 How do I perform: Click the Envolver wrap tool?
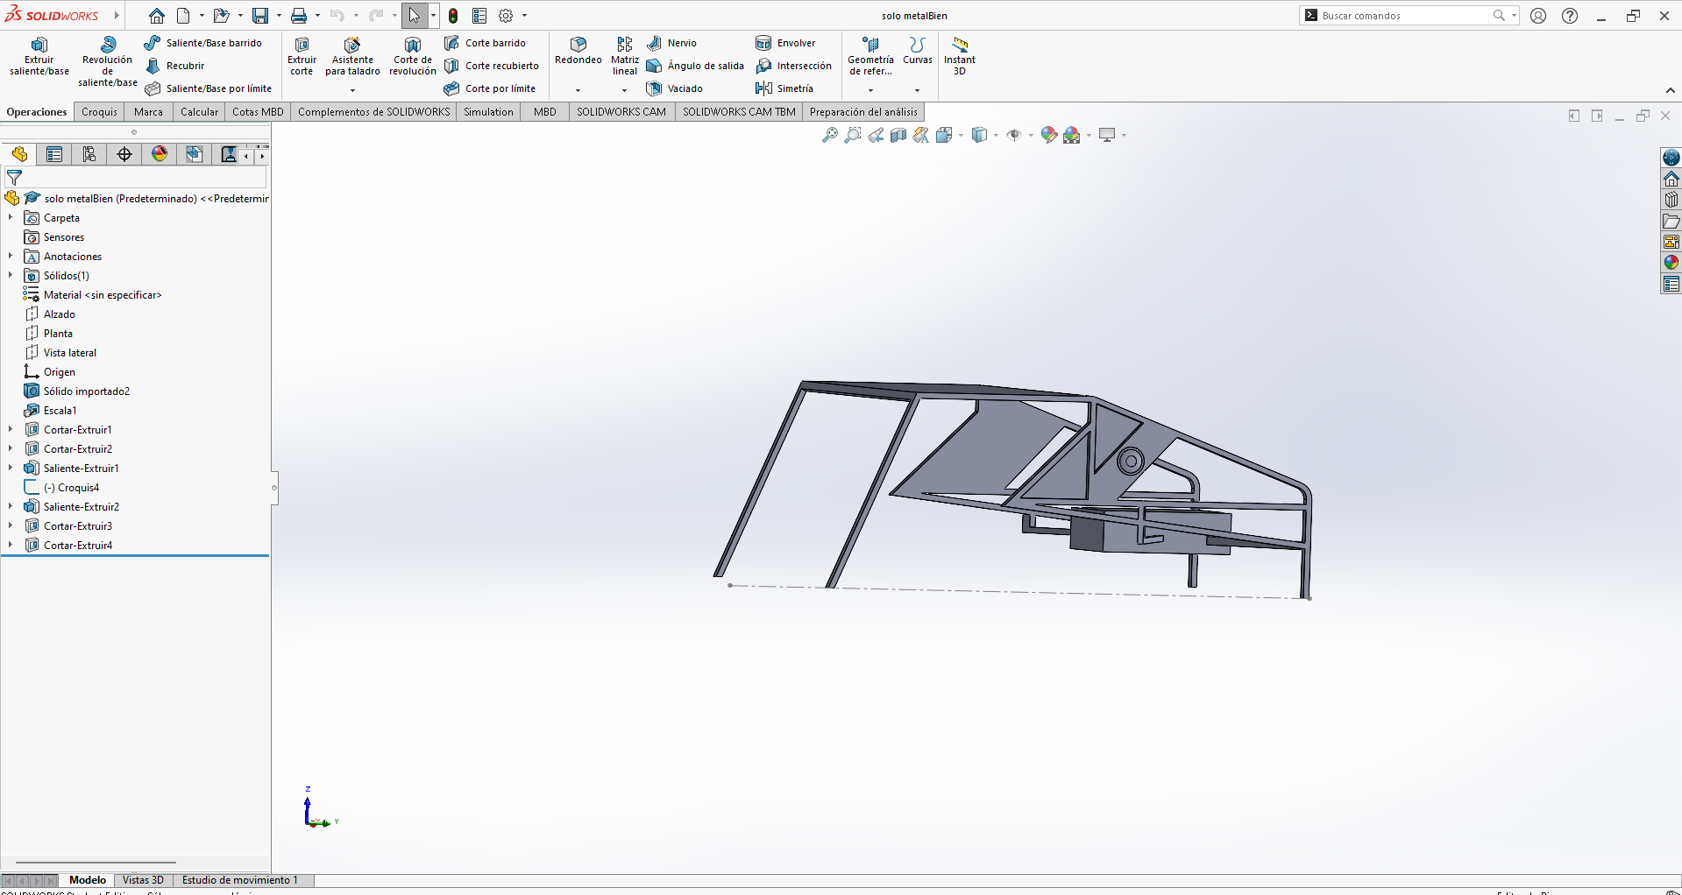(x=785, y=43)
